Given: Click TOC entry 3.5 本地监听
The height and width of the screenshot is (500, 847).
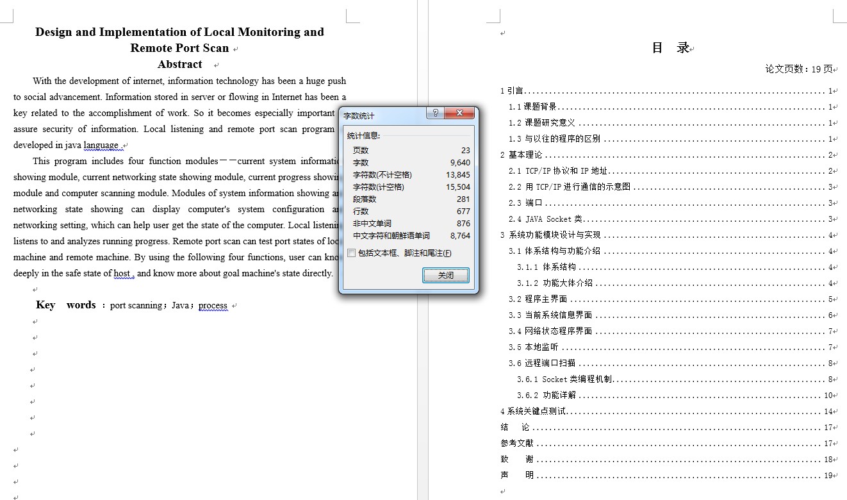Looking at the screenshot, I should point(671,347).
